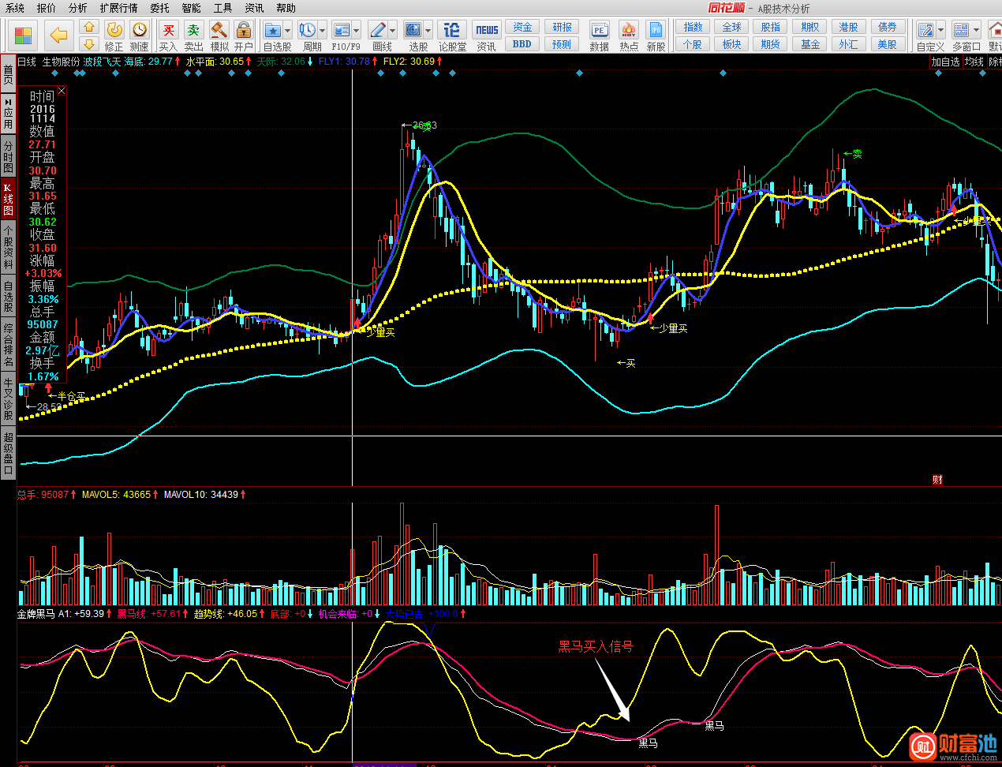
Task: Toggle 均线 moving average display
Action: 974,62
